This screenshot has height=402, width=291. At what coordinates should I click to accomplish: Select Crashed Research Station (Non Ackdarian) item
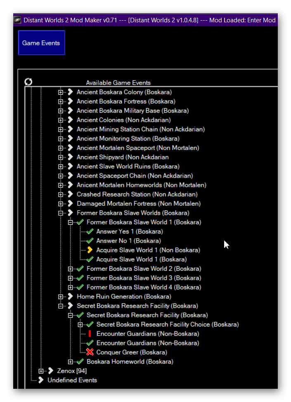[x=137, y=194]
